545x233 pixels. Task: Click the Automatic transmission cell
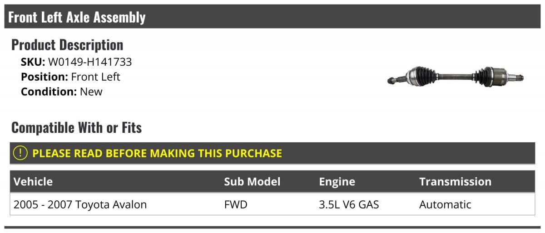coord(445,204)
